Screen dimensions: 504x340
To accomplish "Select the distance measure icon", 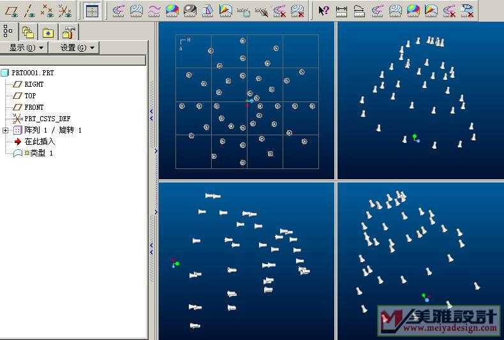I will (x=341, y=11).
